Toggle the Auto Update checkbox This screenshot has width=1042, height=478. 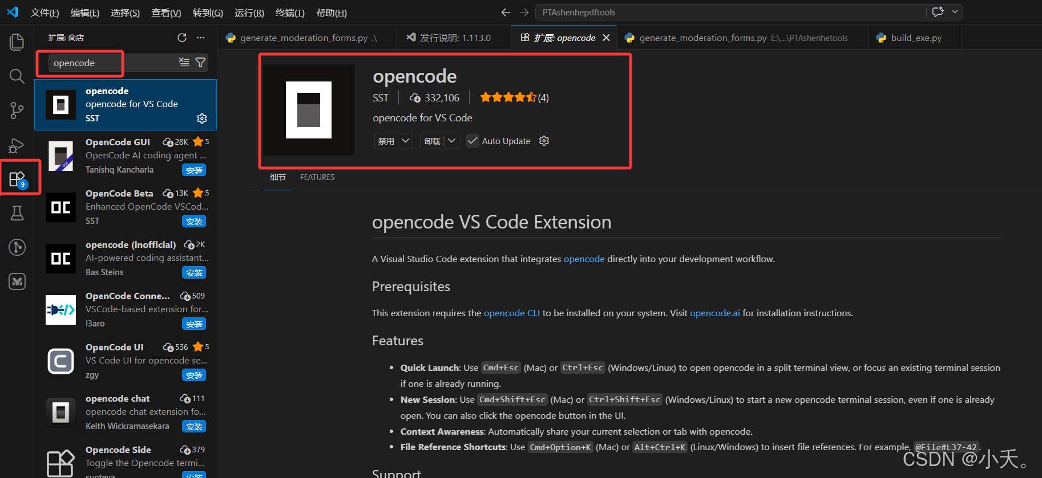click(x=472, y=141)
